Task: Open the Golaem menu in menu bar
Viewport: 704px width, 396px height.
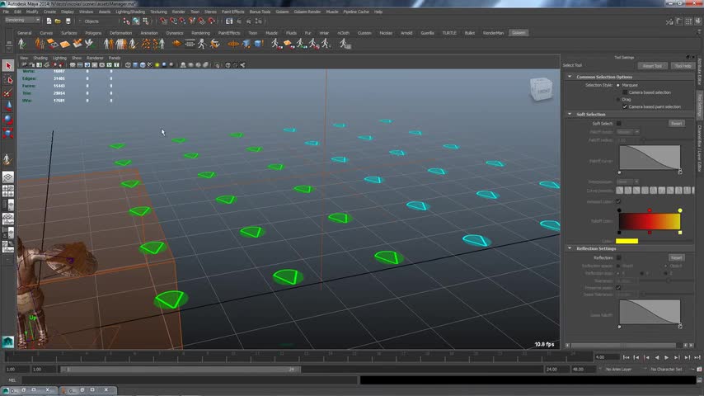Action: pos(283,12)
